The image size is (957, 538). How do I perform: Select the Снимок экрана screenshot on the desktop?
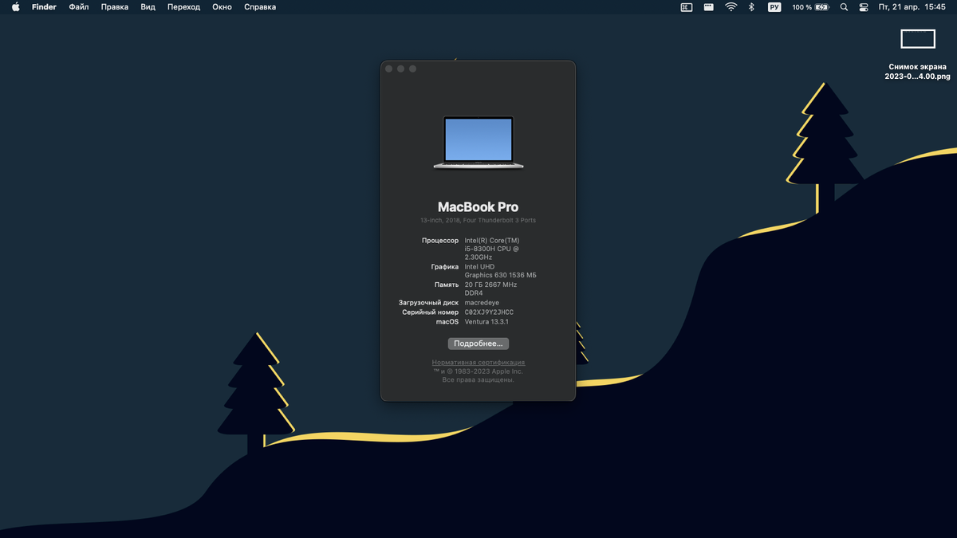917,38
